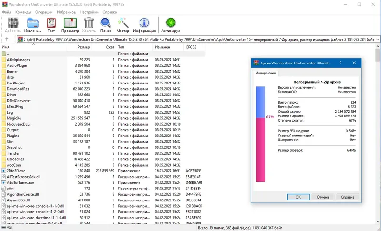
Task: Select the AudioPlugin folder
Action: pyautogui.click(x=17, y=65)
